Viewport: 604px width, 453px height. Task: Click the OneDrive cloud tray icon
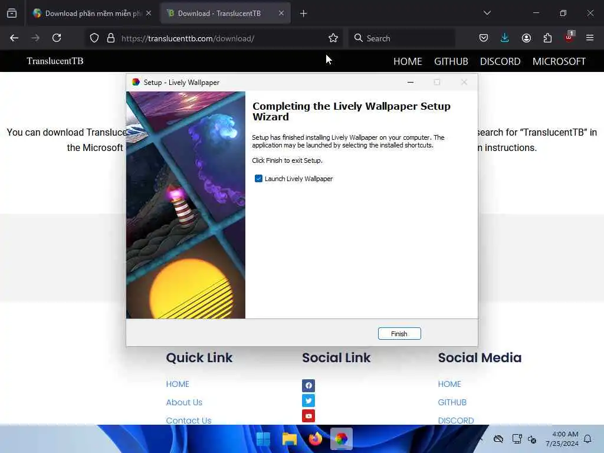498,439
